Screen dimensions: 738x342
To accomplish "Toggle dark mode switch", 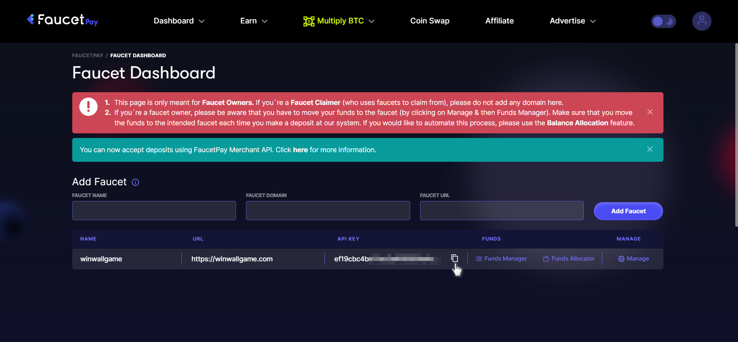I will [663, 21].
